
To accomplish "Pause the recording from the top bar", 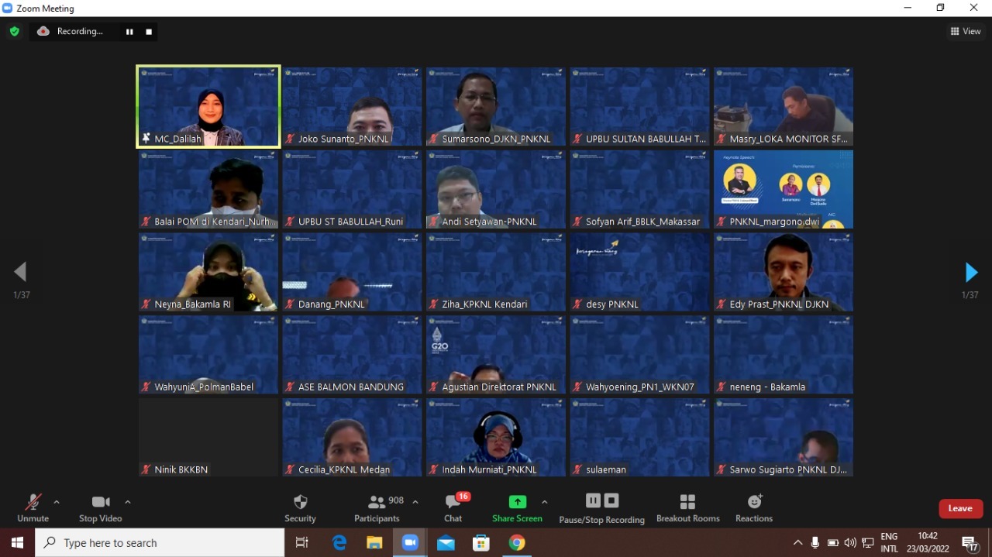I will point(129,32).
